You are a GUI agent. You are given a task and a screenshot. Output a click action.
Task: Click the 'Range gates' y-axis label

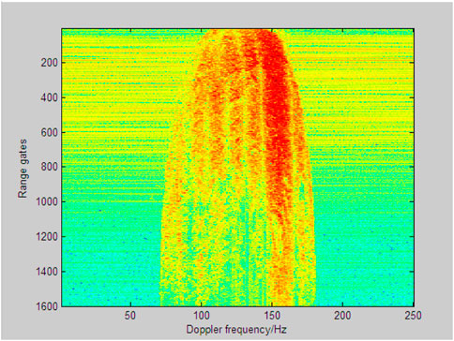pyautogui.click(x=23, y=169)
